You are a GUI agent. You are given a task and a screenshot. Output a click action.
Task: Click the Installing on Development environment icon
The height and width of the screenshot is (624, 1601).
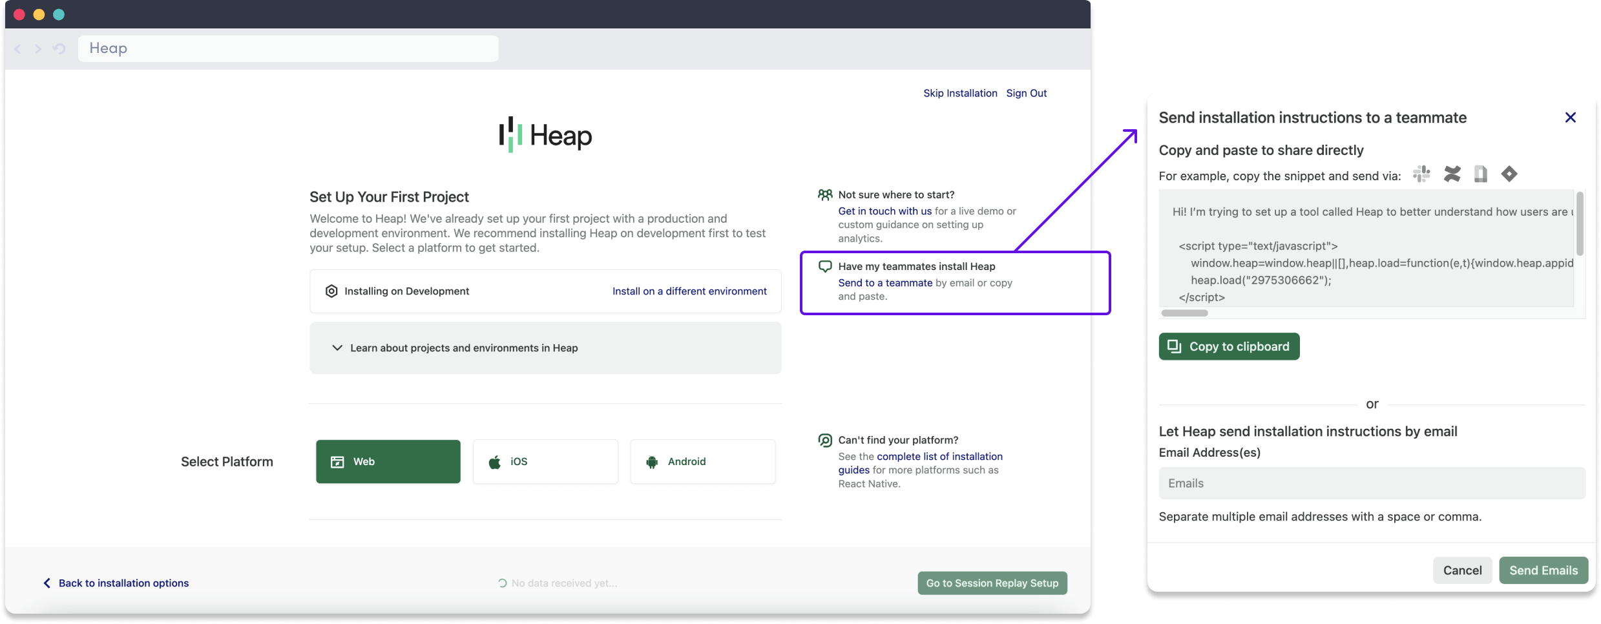[x=331, y=291]
